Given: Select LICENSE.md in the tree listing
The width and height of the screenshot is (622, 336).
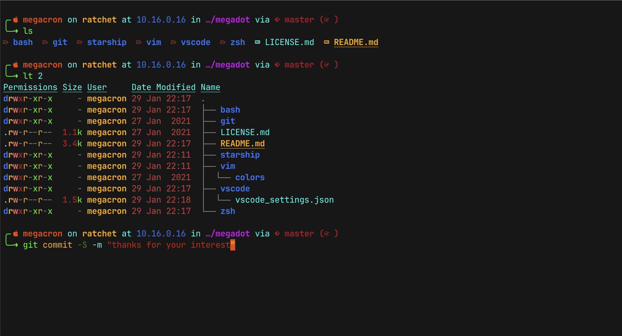Looking at the screenshot, I should pos(245,132).
